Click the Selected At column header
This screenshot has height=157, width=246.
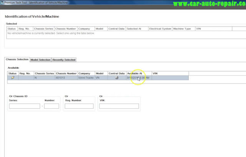tap(137, 29)
